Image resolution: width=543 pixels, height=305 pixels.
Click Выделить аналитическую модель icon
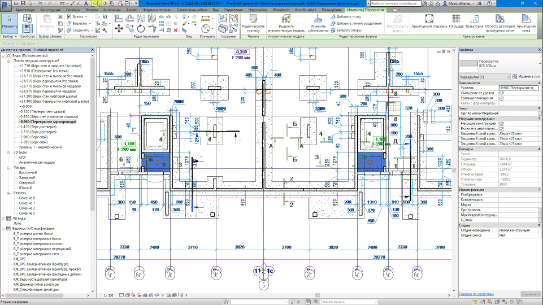click(286, 23)
